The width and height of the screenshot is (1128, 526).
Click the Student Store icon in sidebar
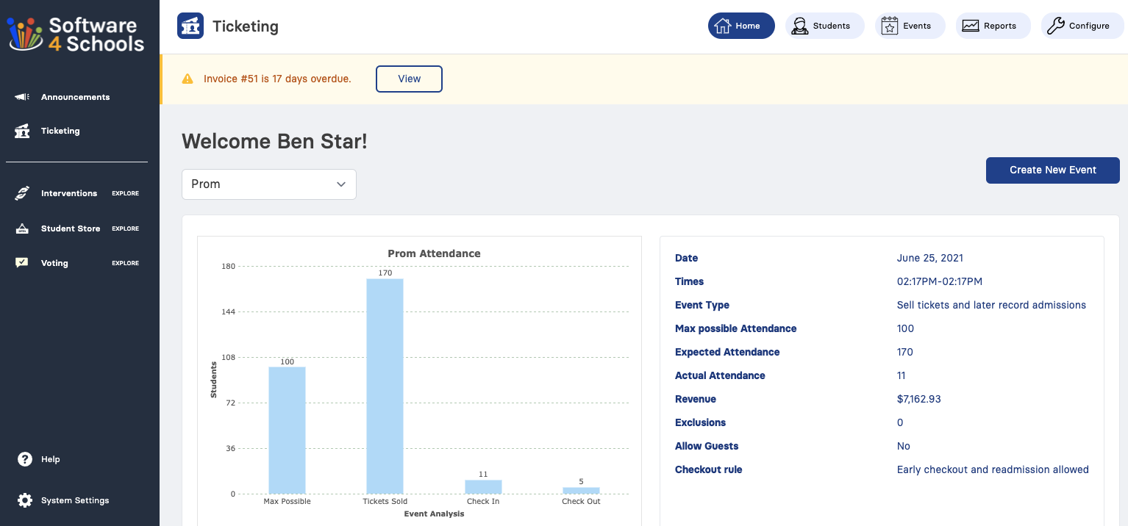click(22, 228)
